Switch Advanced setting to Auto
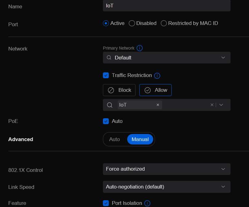The image size is (249, 207). [114, 139]
